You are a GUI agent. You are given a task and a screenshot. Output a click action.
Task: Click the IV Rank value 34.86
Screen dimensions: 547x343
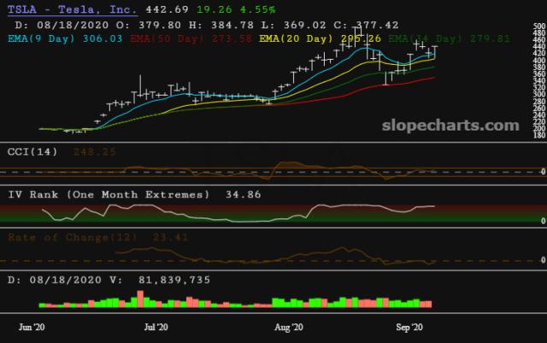(243, 195)
